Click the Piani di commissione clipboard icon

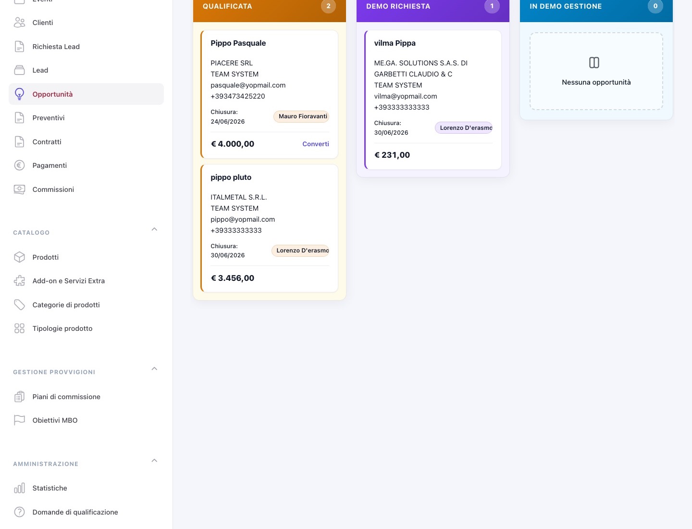click(x=19, y=397)
